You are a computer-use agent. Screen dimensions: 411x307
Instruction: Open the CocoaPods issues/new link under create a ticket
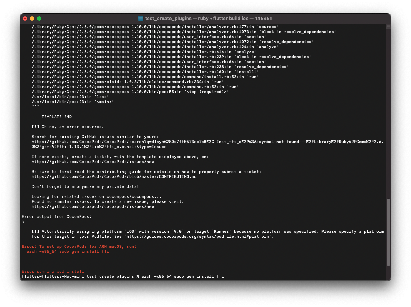(93, 162)
